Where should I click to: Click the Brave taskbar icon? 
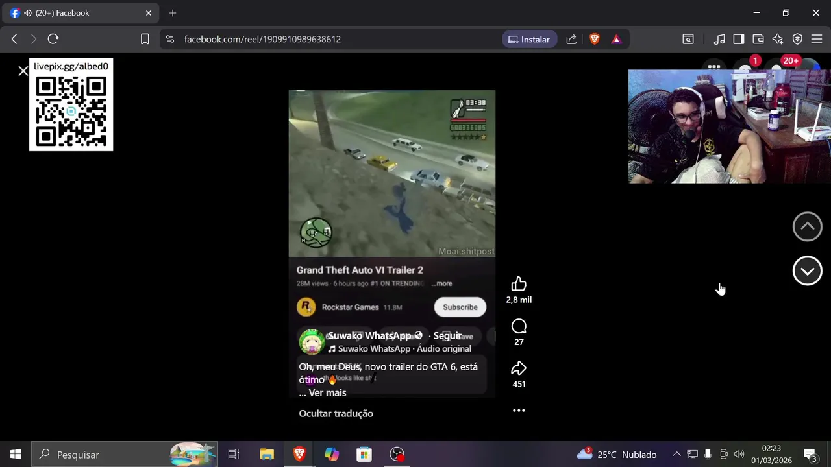click(299, 455)
